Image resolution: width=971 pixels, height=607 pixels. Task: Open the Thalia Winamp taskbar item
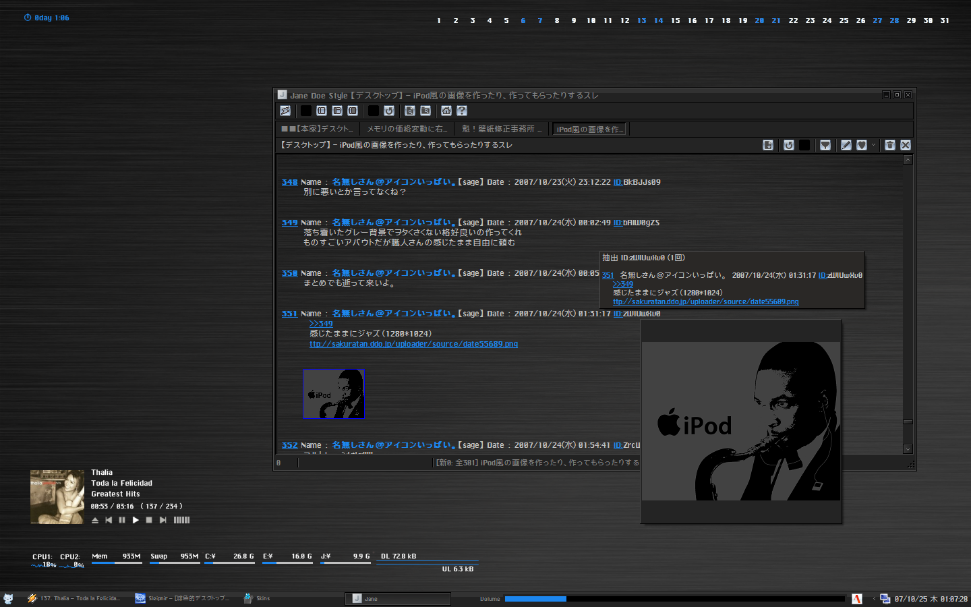[x=74, y=598]
